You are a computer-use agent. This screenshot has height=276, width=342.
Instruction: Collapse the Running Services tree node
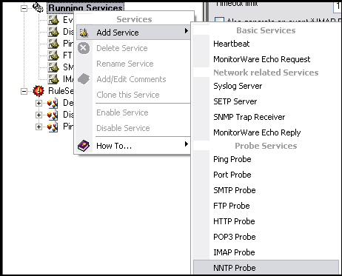click(x=24, y=8)
